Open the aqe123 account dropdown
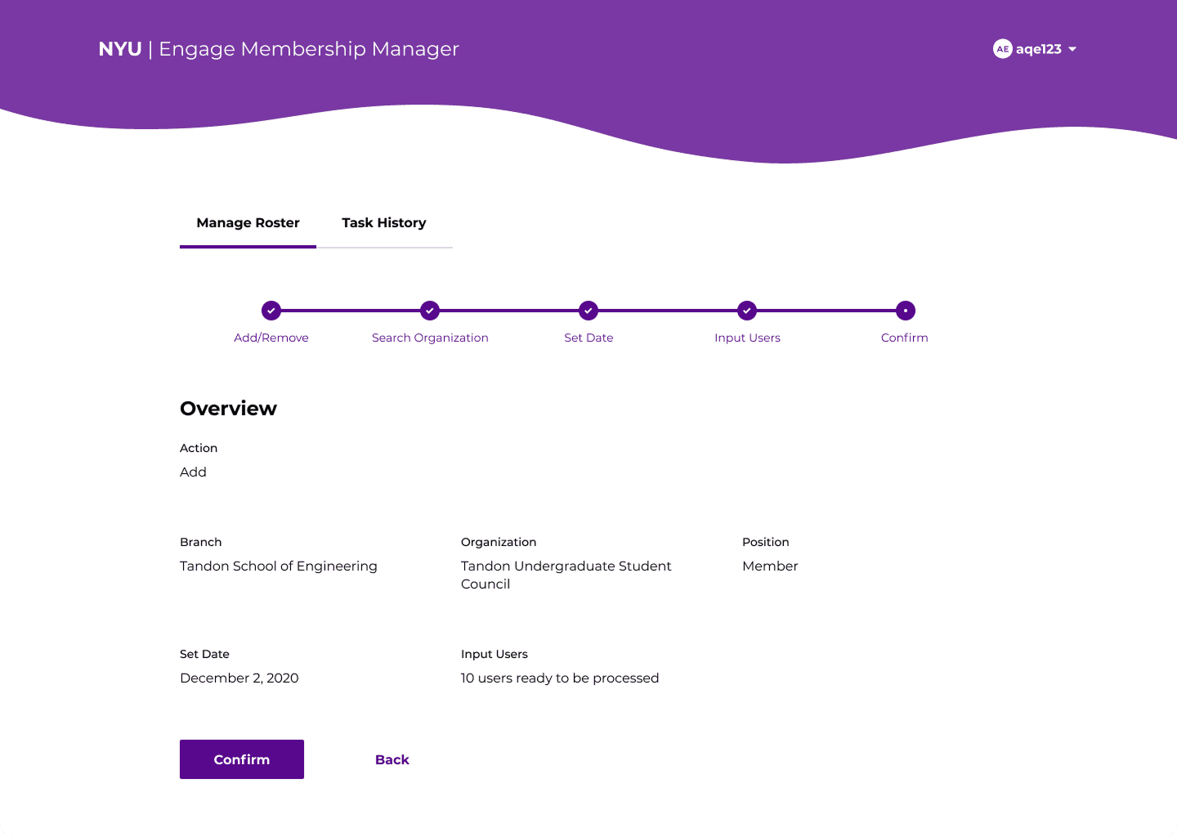This screenshot has width=1177, height=837. point(1038,49)
